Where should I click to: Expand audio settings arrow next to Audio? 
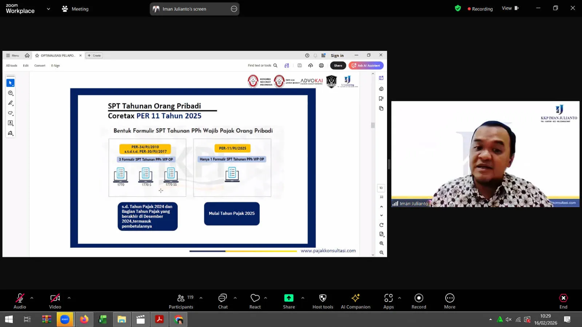pyautogui.click(x=32, y=298)
